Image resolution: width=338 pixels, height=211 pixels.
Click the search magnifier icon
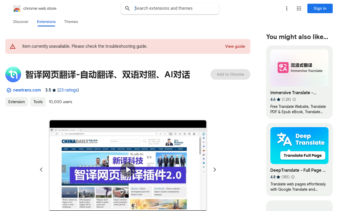[x=128, y=8]
